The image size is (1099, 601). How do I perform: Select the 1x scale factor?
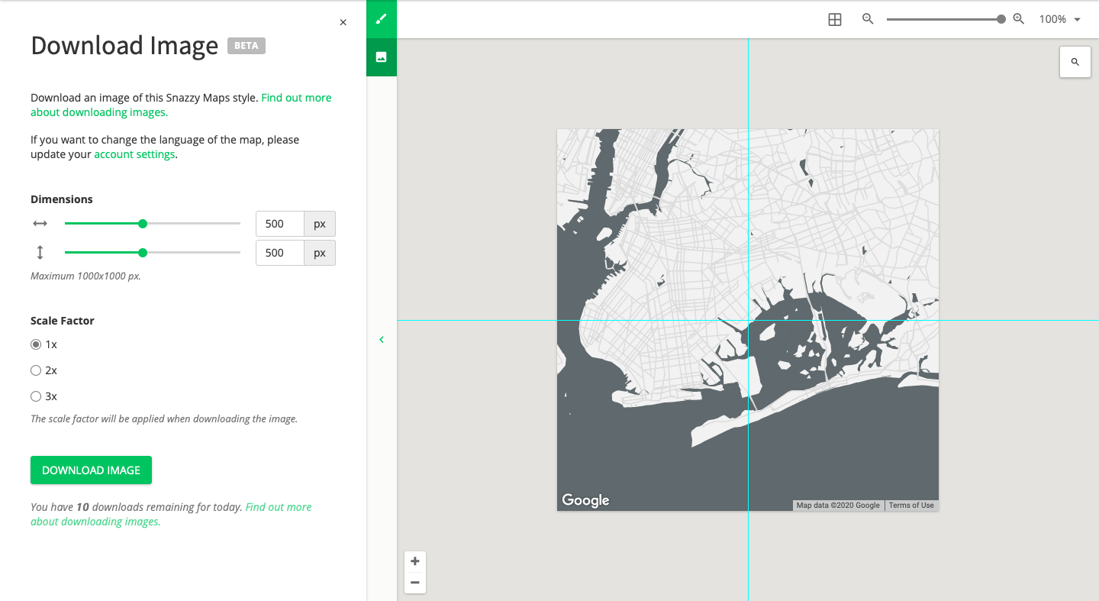point(36,344)
